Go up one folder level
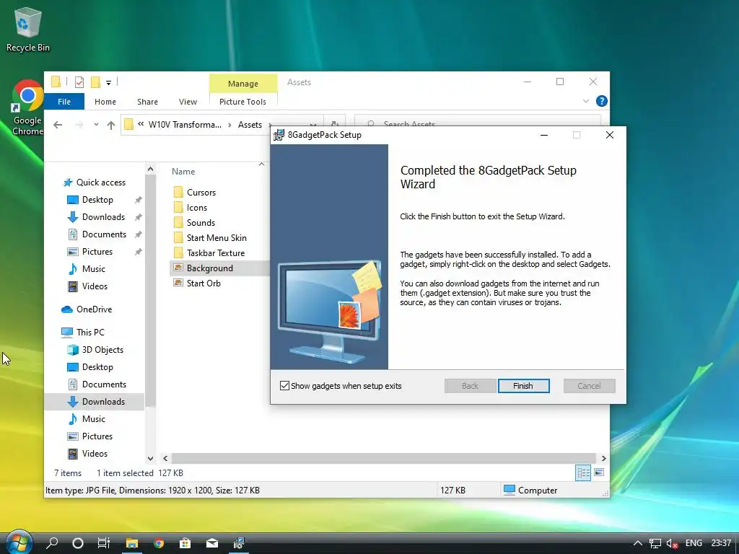The image size is (739, 554). point(110,125)
